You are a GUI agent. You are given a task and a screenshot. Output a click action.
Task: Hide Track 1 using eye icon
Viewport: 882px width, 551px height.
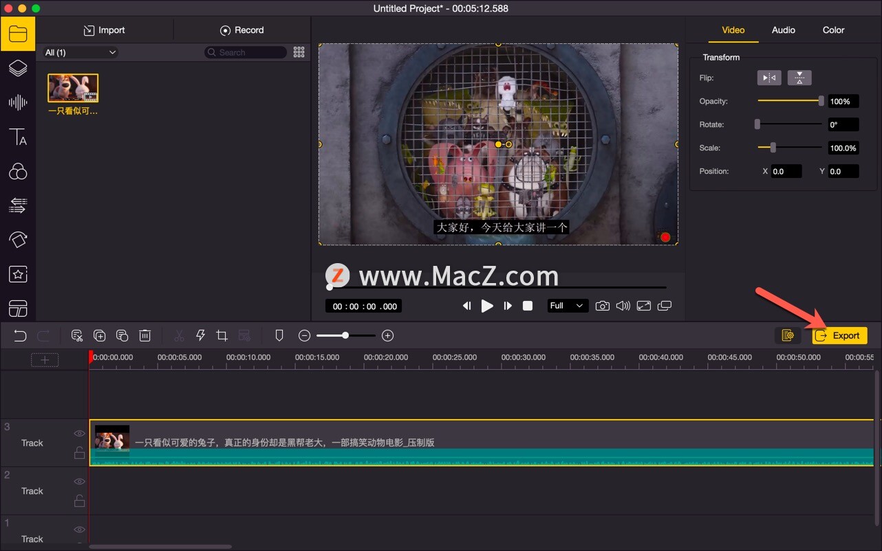coord(80,530)
